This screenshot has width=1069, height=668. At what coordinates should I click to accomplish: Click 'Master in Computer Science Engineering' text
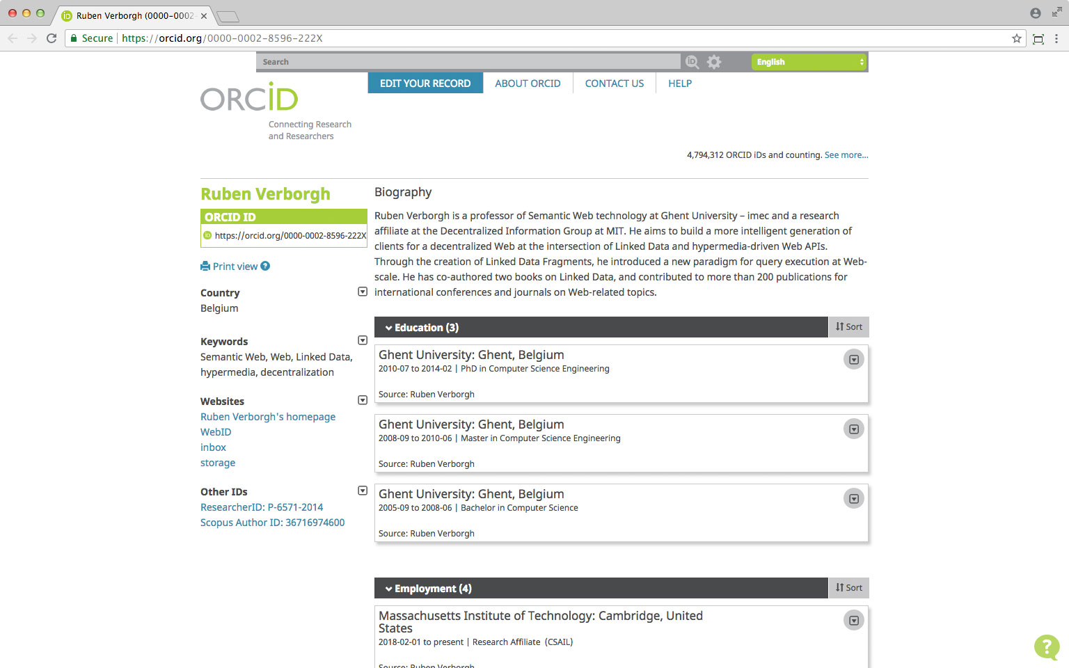[x=541, y=438]
